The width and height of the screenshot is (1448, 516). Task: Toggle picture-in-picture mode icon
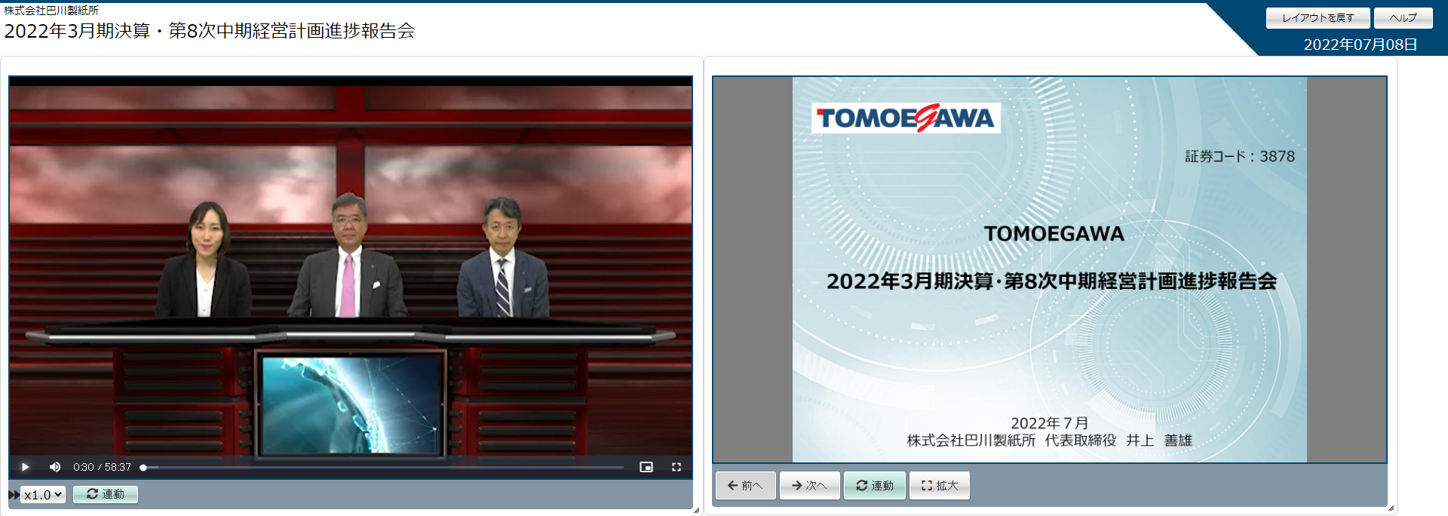pos(646,467)
